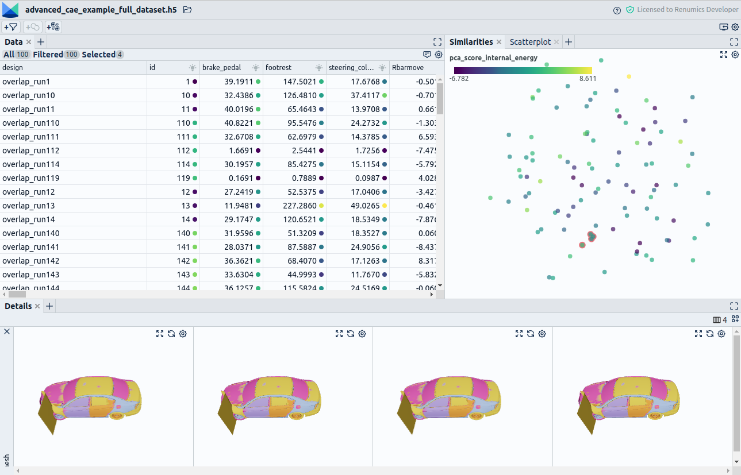The height and width of the screenshot is (475, 741).
Task: Select the Details tab
Action: pos(18,306)
